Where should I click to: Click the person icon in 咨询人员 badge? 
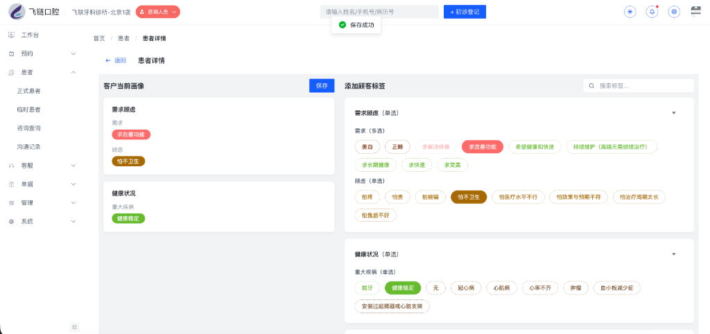pyautogui.click(x=142, y=12)
